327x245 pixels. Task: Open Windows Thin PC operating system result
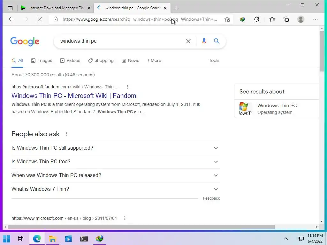[277, 109]
